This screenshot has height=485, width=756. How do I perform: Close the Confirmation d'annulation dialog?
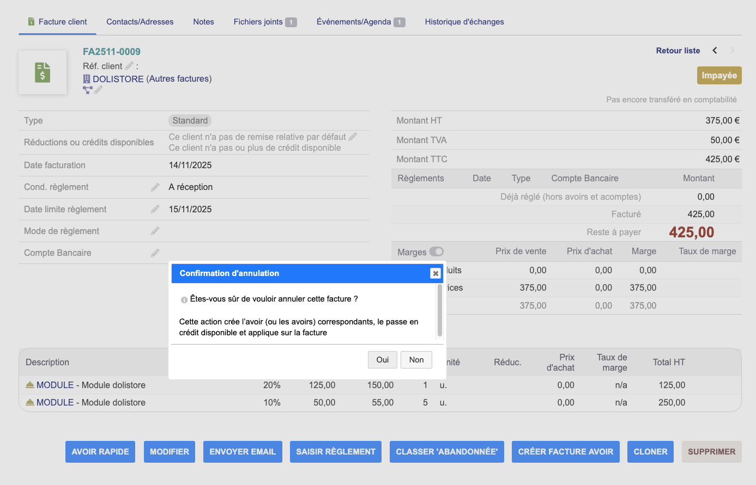435,273
